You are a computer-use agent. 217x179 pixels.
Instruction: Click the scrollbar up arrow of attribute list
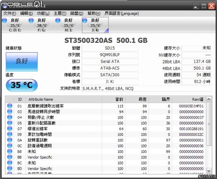tap(209, 99)
